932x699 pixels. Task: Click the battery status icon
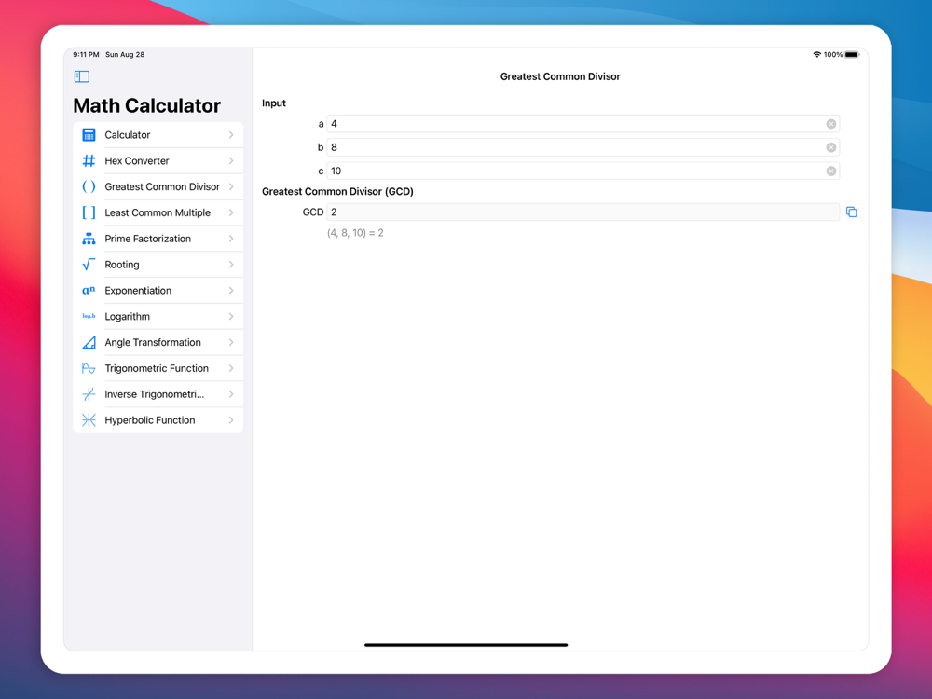[852, 55]
